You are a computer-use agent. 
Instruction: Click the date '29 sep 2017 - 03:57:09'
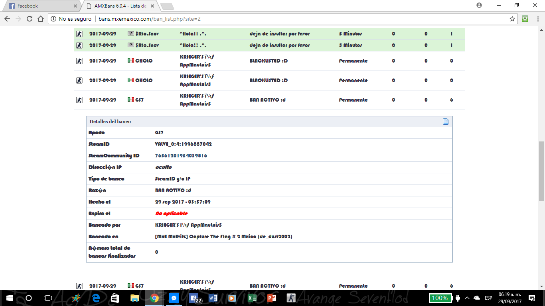[183, 202]
